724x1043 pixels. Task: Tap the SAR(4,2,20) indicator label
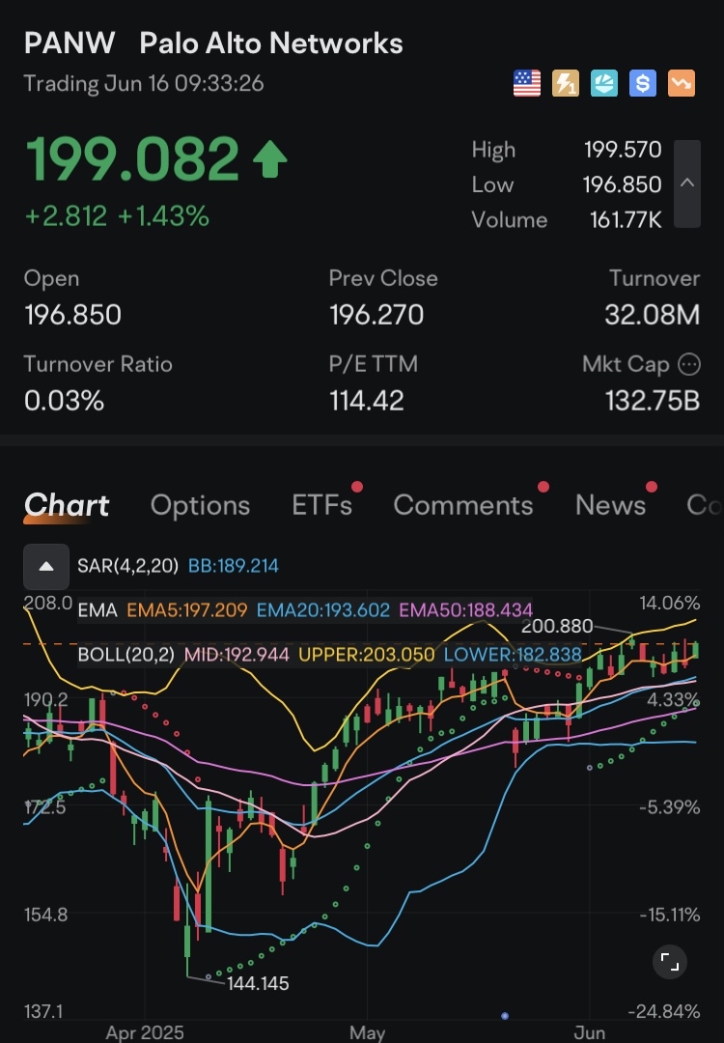[x=127, y=566]
